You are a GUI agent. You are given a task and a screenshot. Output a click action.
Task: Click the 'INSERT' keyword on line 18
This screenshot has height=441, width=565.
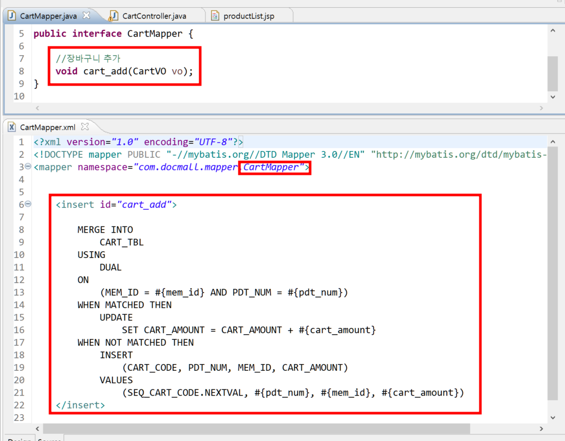click(116, 355)
